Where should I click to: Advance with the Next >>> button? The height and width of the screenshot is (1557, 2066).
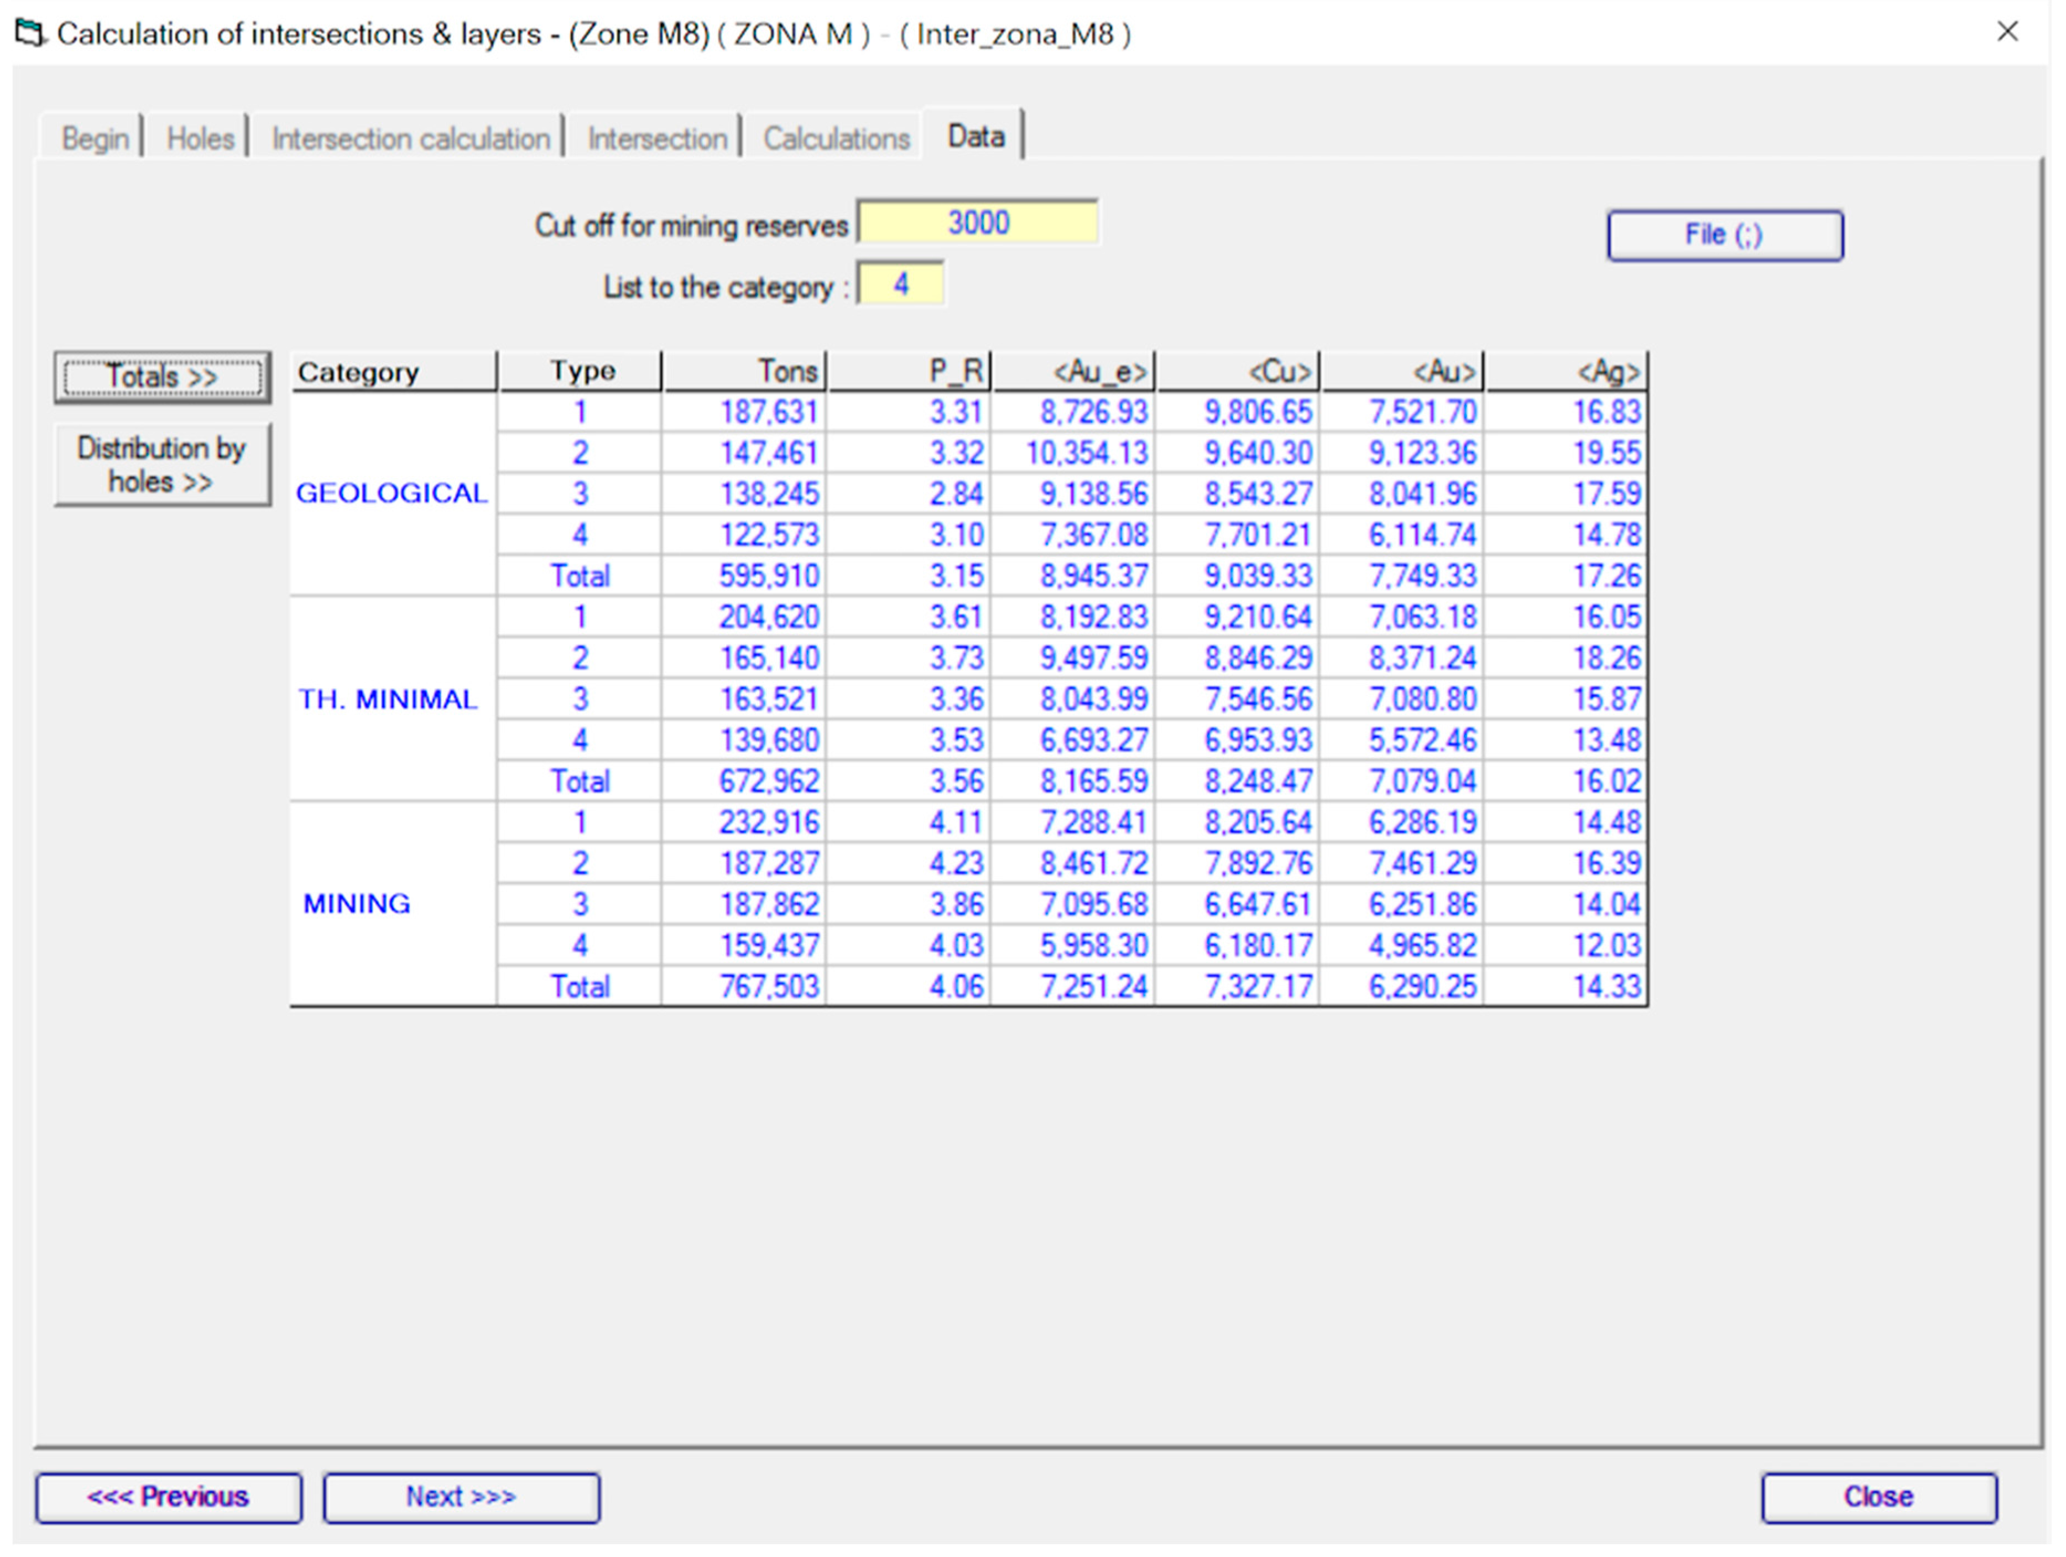point(461,1497)
